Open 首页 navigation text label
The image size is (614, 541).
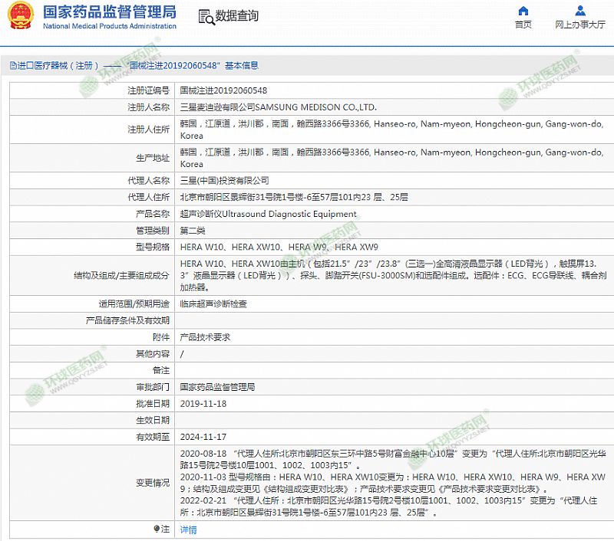[523, 25]
